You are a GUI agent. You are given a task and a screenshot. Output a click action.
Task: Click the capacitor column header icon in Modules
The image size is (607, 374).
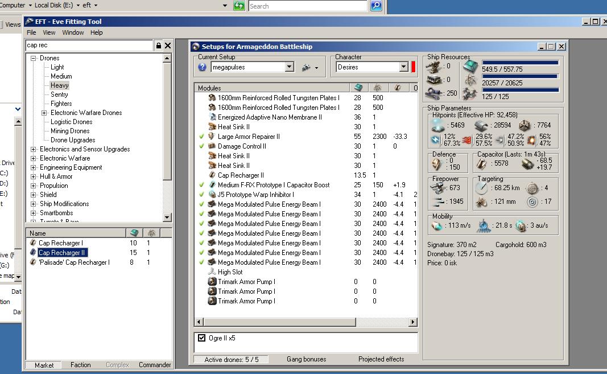click(x=398, y=88)
